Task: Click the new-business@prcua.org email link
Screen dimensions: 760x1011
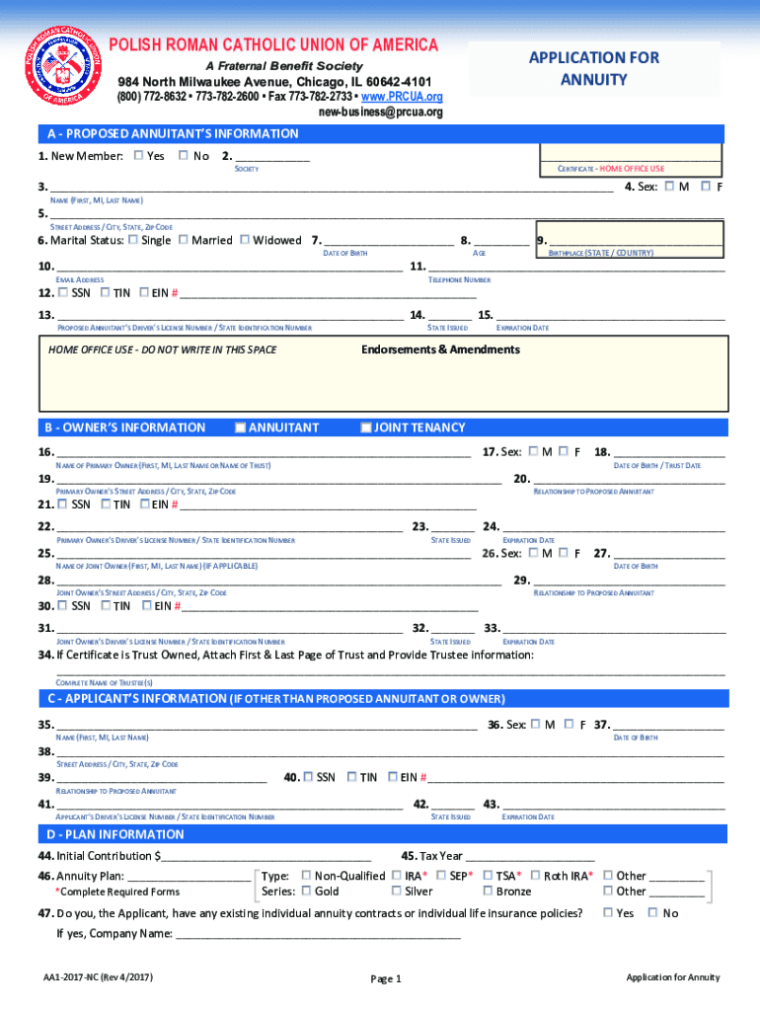Action: (x=380, y=112)
